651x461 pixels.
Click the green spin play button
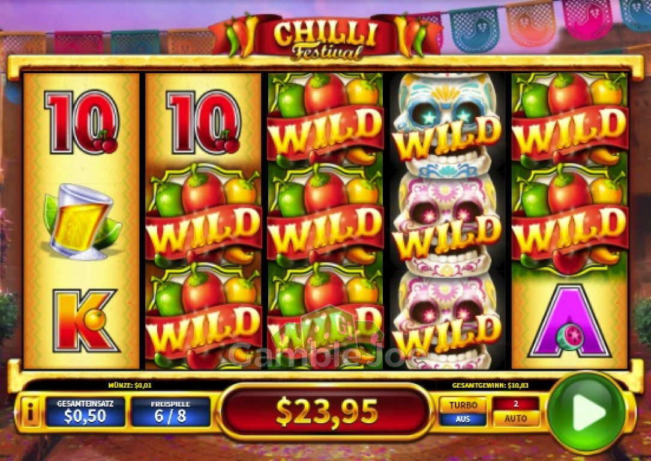coord(586,412)
